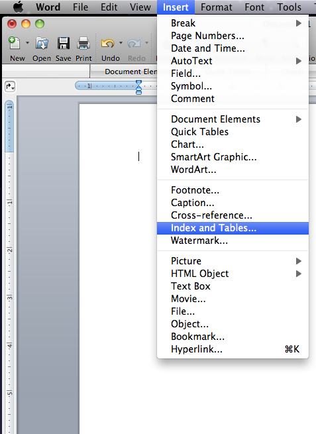Select File... in the Insert menu
This screenshot has width=316, height=434.
click(x=233, y=311)
